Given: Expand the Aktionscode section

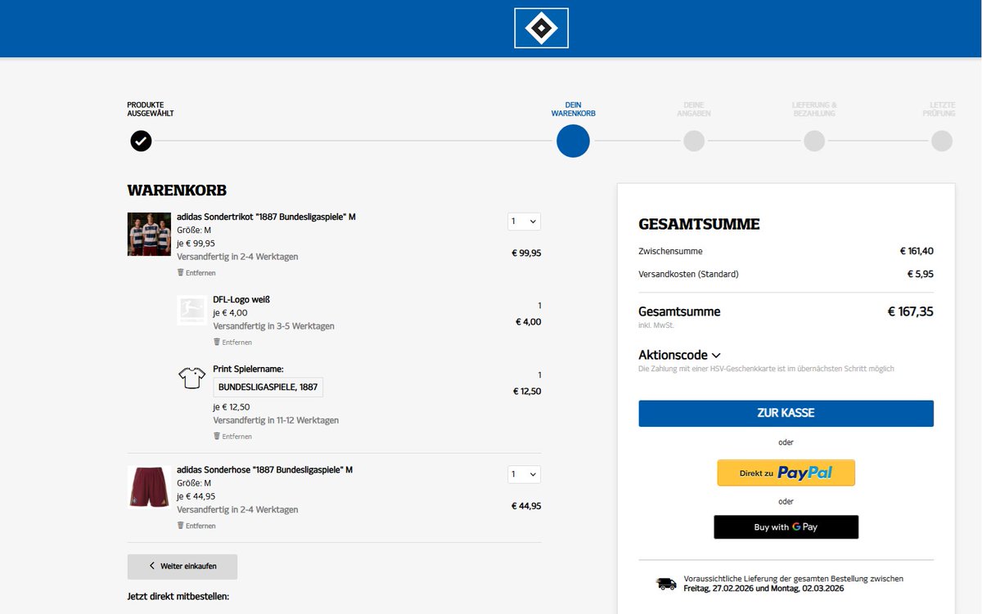Looking at the screenshot, I should (x=679, y=355).
